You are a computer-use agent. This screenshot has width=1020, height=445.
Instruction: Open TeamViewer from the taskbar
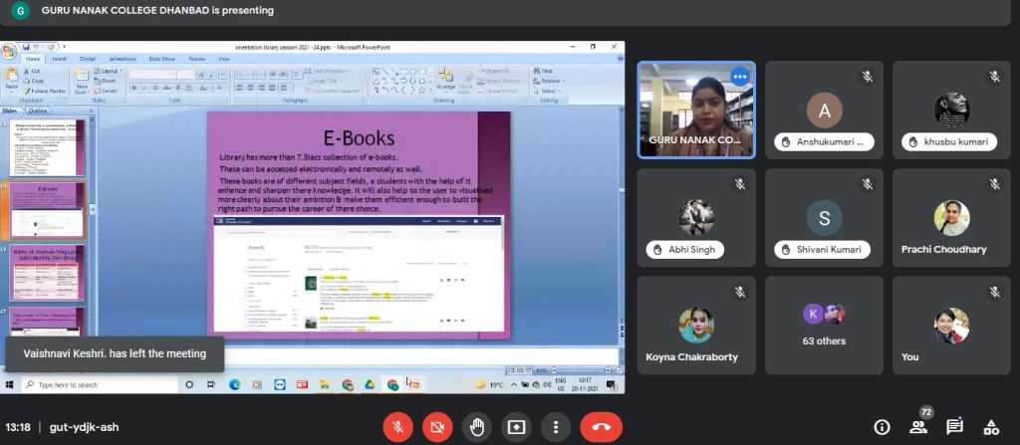279,385
